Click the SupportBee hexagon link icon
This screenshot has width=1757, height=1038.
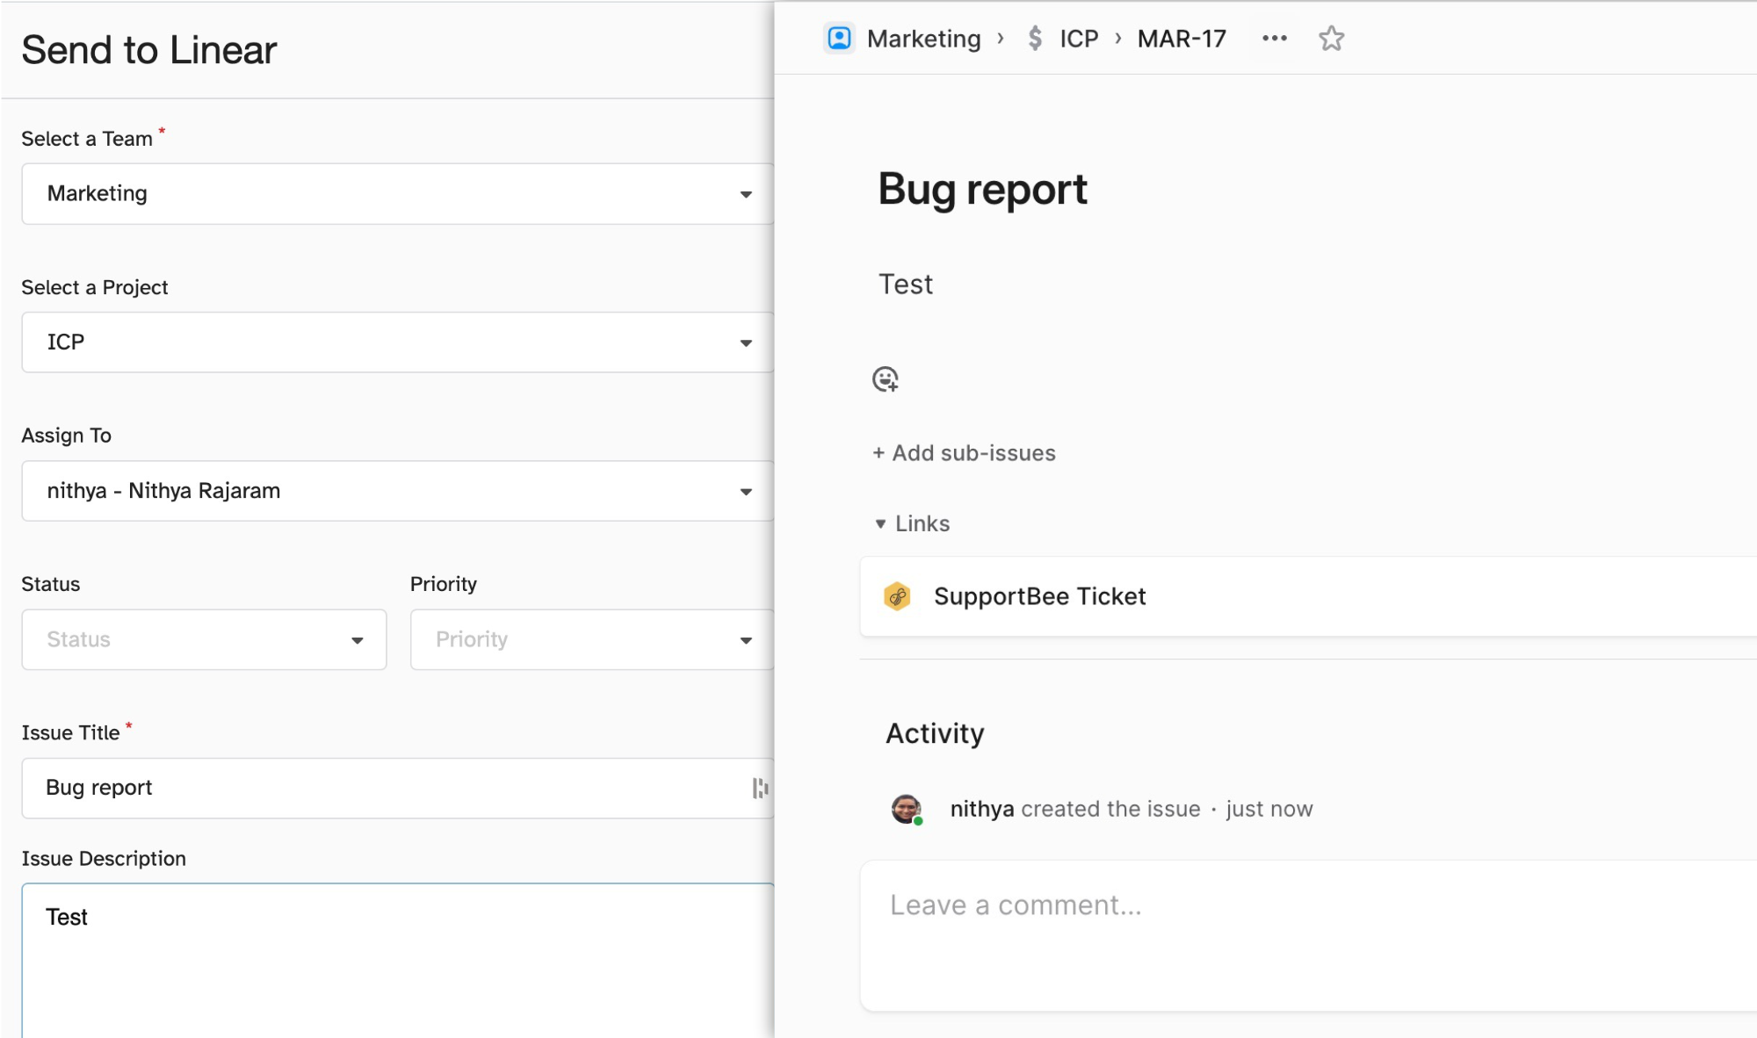(x=897, y=596)
